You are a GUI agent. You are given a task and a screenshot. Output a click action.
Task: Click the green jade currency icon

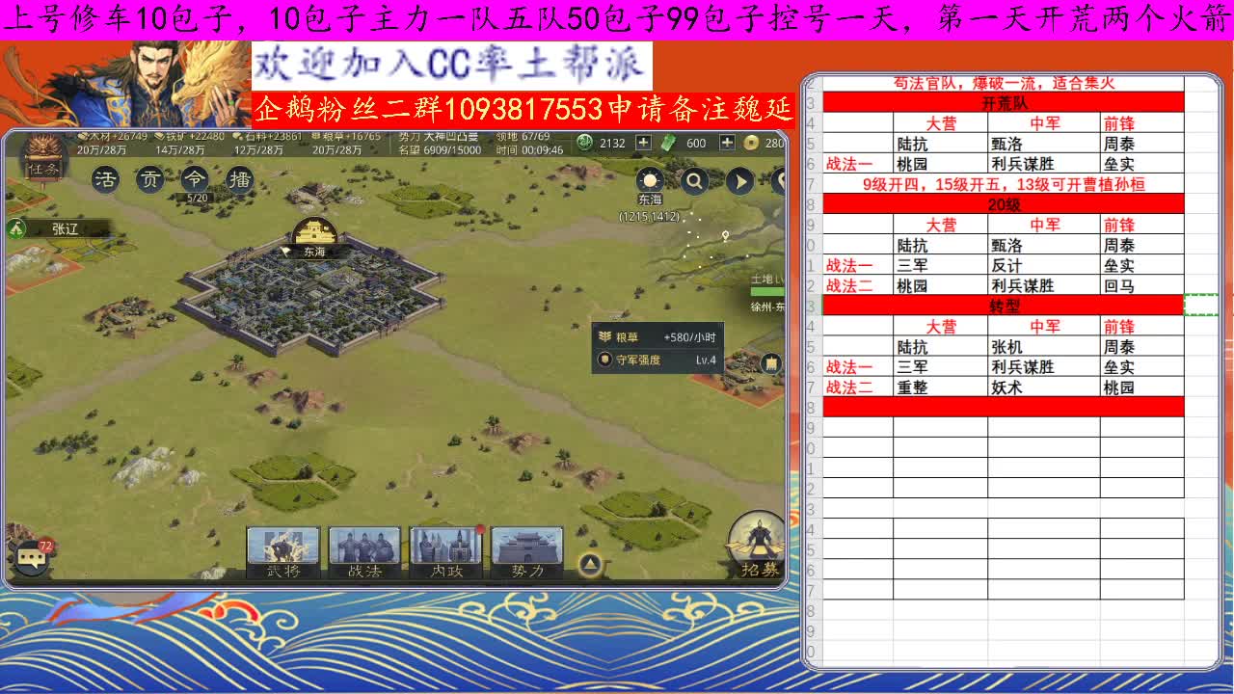(x=584, y=143)
